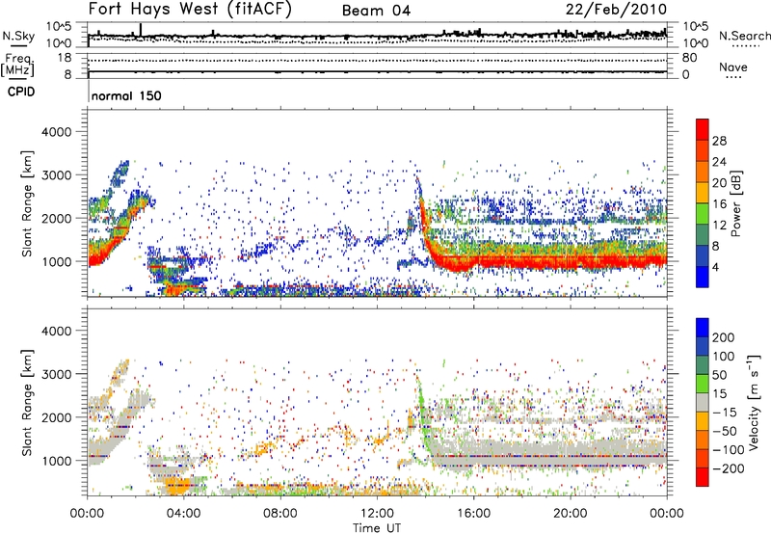Click the 'Freq. [MHz]' label

(17, 66)
